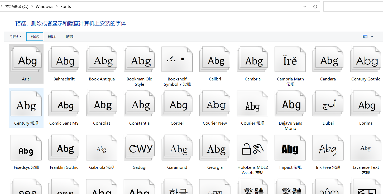Select the Century 常规 font icon

(x=26, y=104)
